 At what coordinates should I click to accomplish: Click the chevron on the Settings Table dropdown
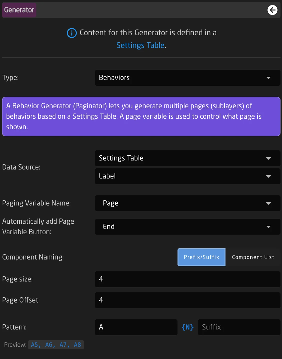pyautogui.click(x=268, y=158)
